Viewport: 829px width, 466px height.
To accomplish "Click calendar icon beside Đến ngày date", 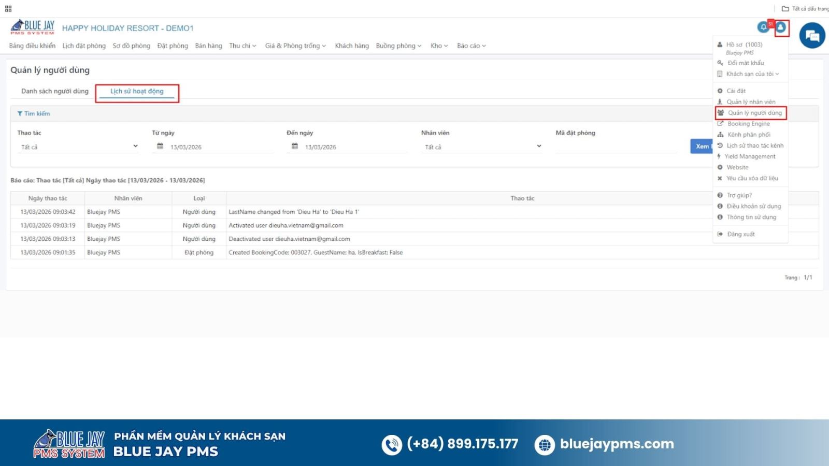I will [295, 147].
